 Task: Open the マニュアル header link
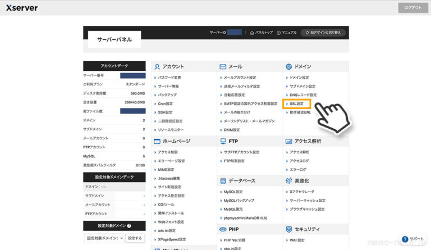pos(287,33)
